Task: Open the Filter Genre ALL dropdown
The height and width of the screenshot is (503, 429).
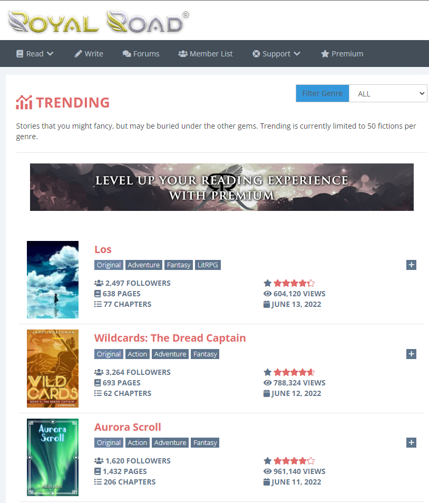Action: coord(388,93)
